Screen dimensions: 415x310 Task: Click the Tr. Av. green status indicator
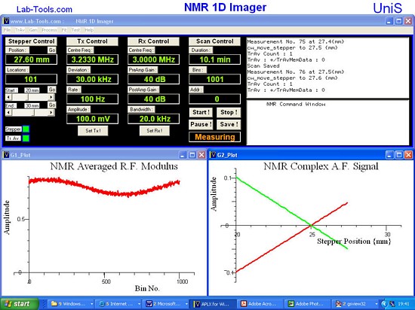point(26,138)
